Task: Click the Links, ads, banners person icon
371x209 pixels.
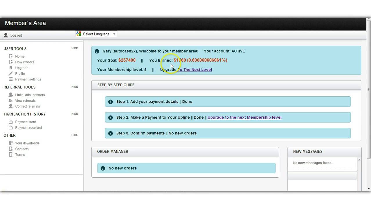Action: [x=11, y=95]
